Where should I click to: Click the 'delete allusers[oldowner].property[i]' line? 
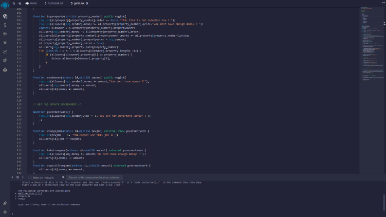(81, 58)
